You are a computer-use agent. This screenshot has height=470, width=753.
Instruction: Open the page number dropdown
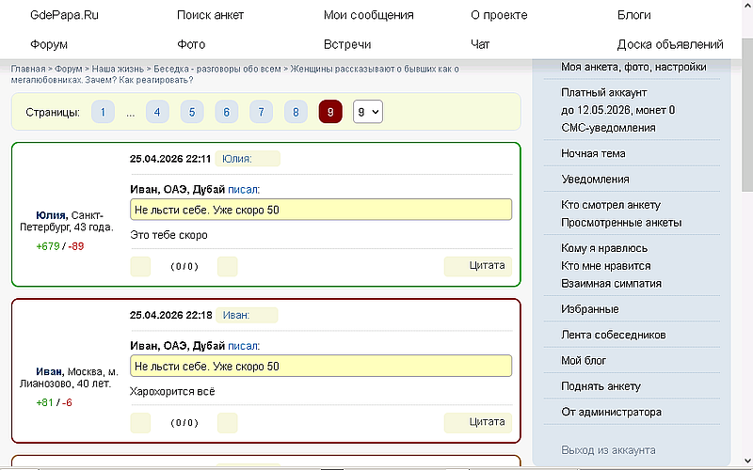click(367, 112)
